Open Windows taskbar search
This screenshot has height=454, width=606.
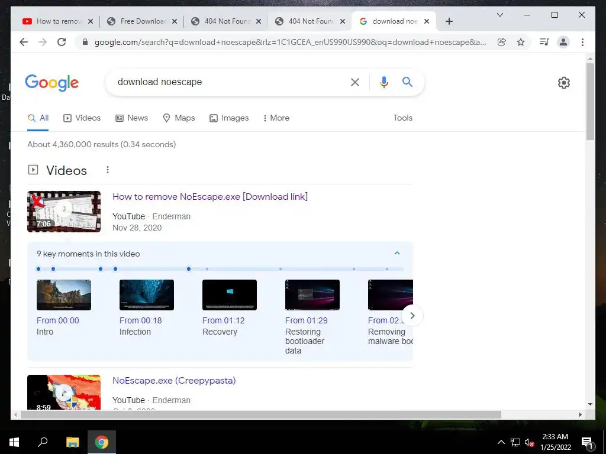[x=43, y=442]
